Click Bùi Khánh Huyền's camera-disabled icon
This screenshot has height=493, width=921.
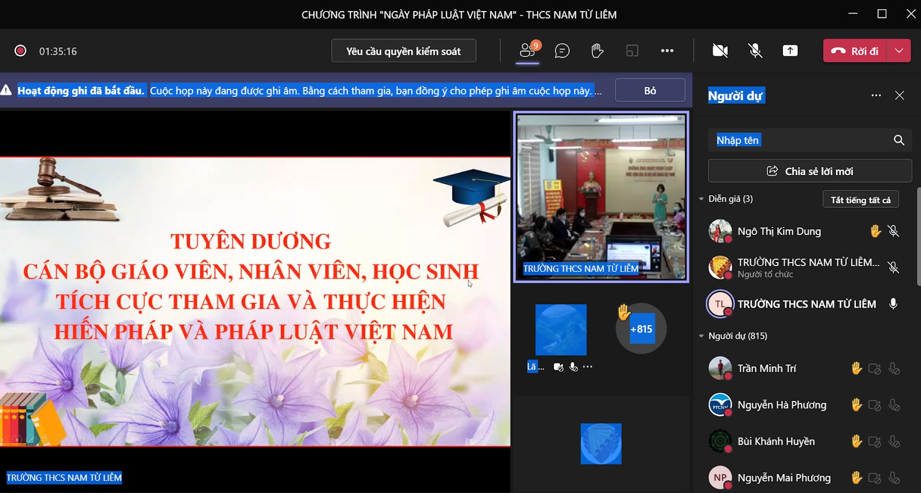click(x=874, y=442)
